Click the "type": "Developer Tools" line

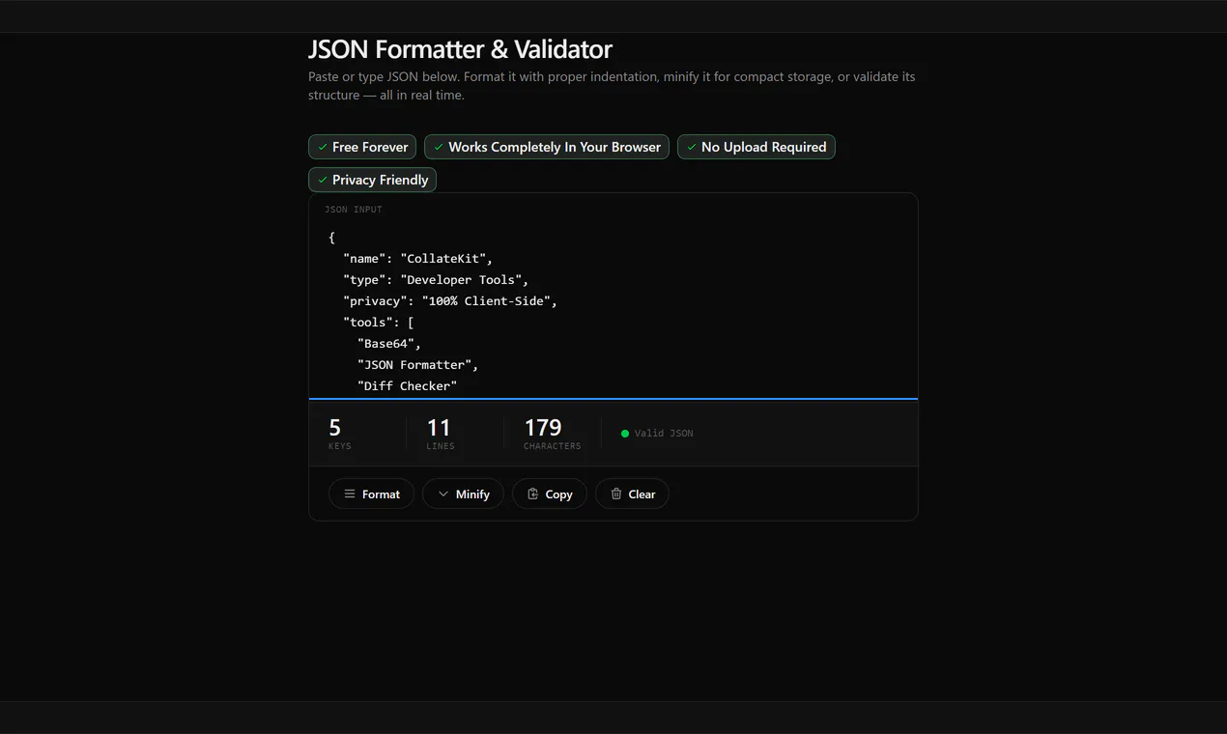436,280
